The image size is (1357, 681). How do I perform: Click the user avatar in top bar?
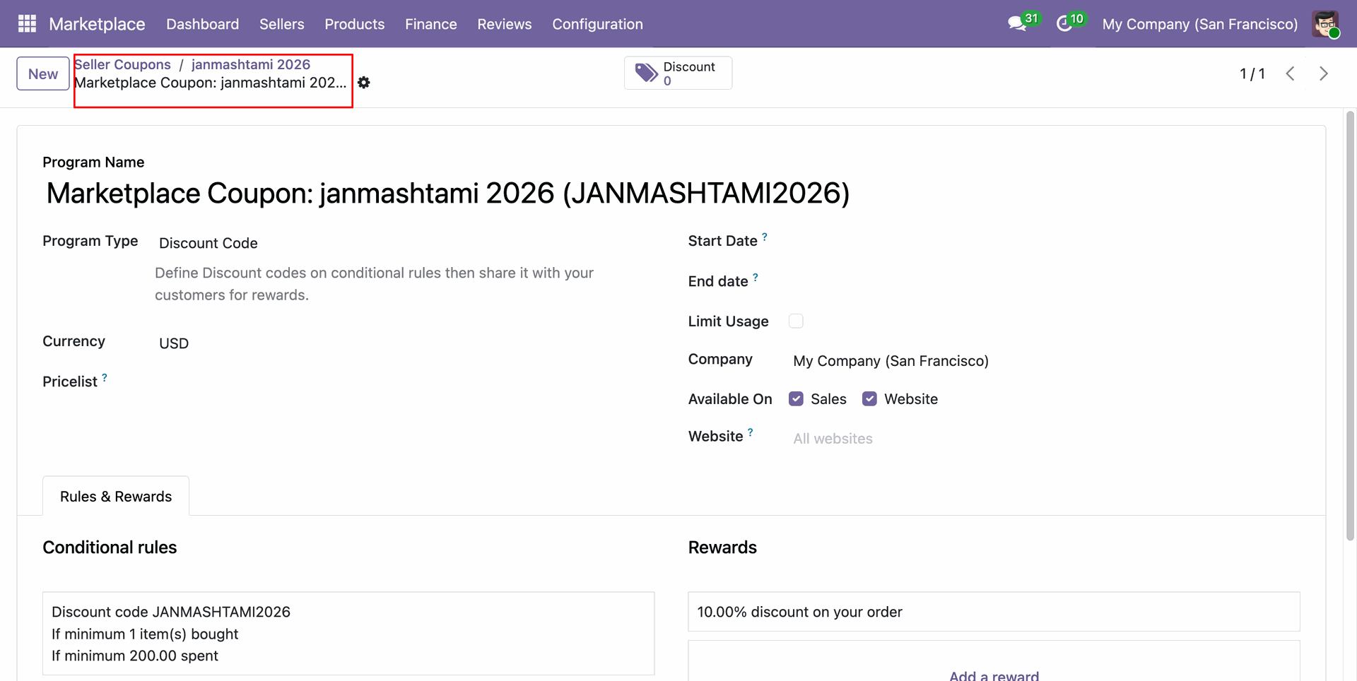tap(1326, 24)
